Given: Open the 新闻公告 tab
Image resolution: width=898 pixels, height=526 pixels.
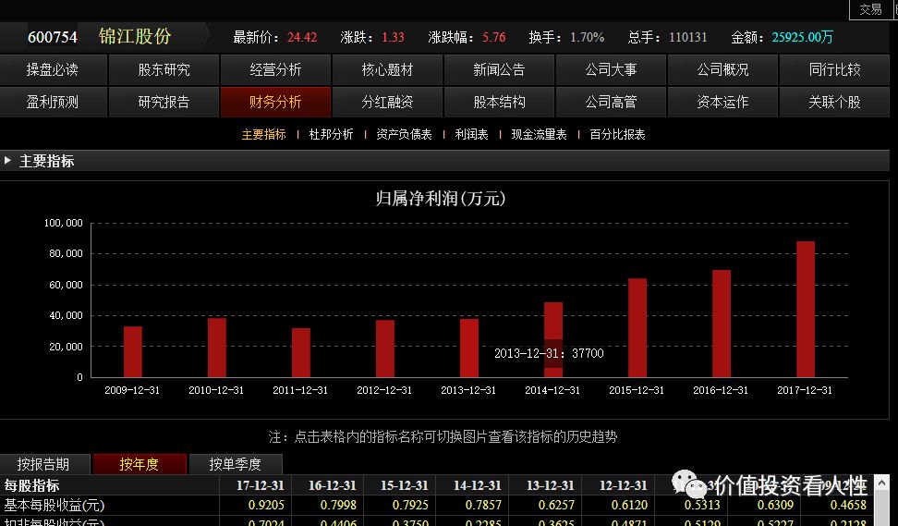Looking at the screenshot, I should pos(499,70).
